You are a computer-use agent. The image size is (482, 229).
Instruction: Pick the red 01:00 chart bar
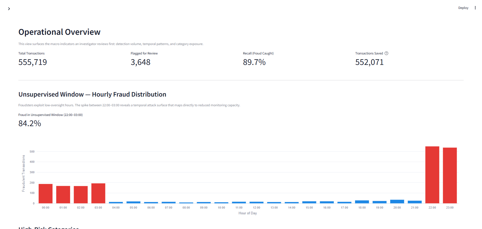pyautogui.click(x=63, y=194)
